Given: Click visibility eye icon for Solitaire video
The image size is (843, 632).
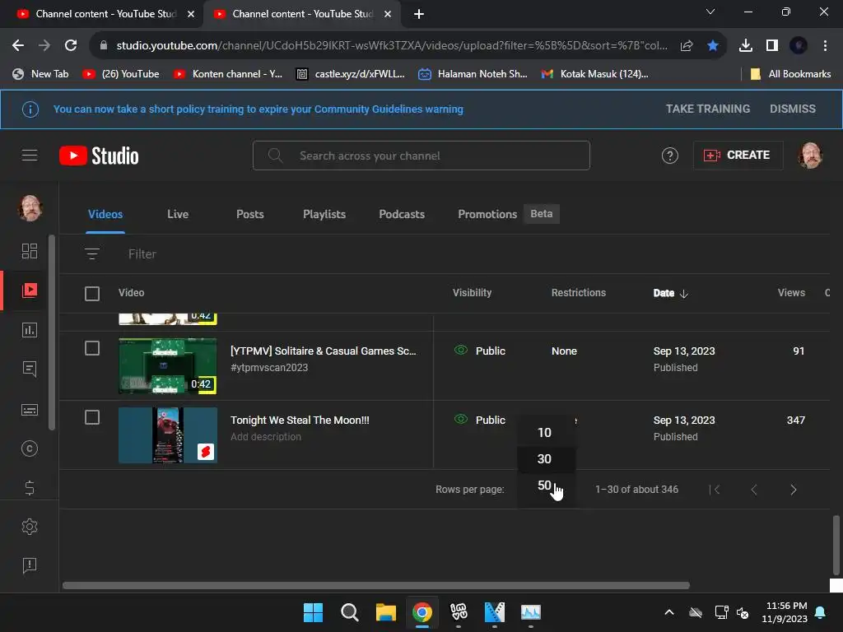Looking at the screenshot, I should (x=461, y=350).
